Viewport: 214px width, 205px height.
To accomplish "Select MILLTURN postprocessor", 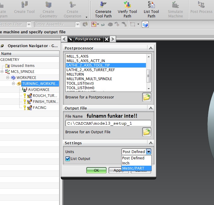I will [x=106, y=74].
